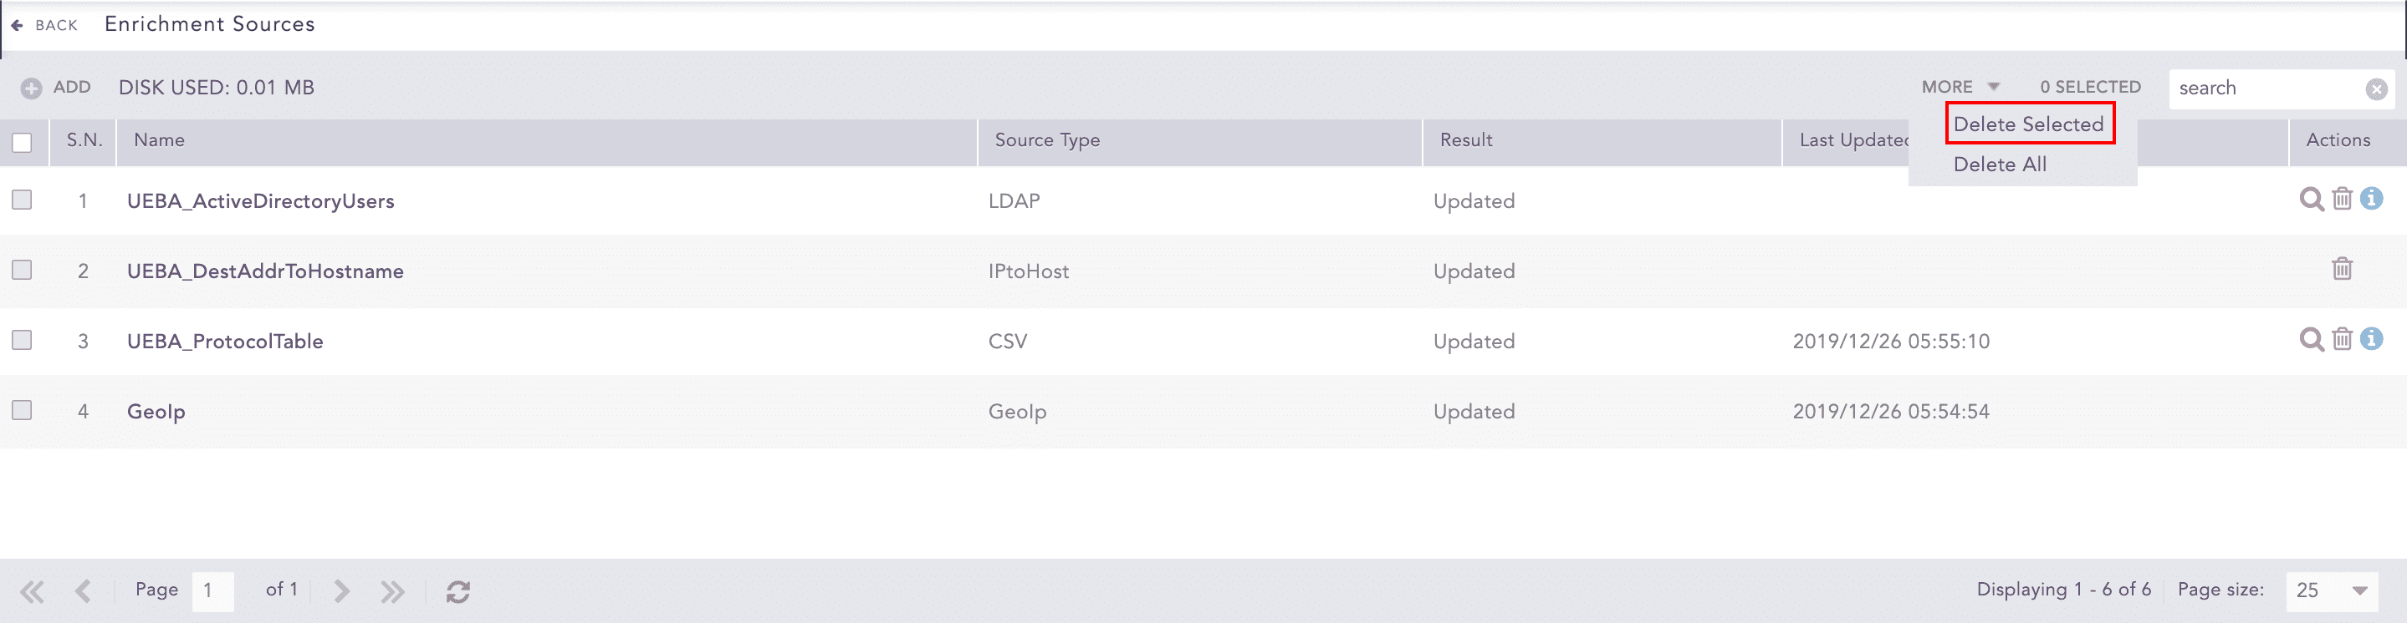2407x623 pixels.
Task: Click the BACK navigation link
Action: tap(45, 24)
